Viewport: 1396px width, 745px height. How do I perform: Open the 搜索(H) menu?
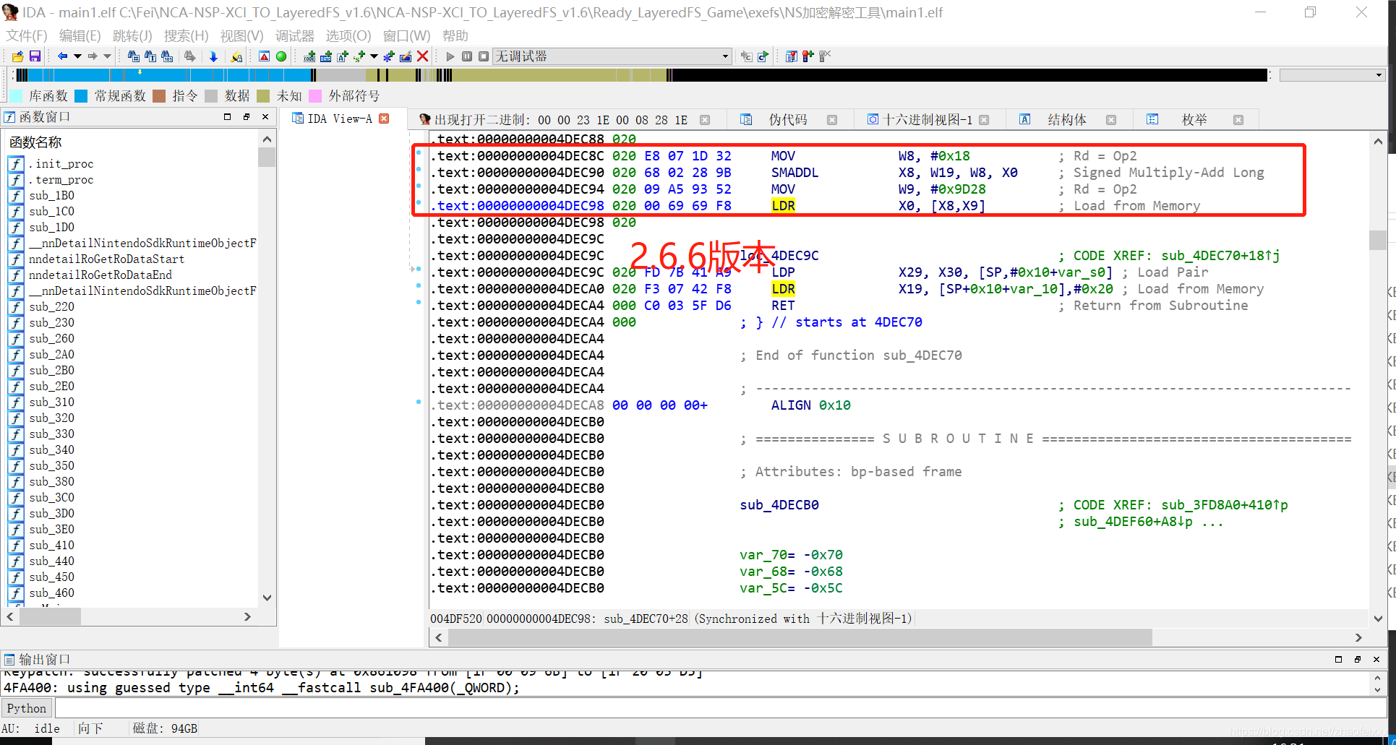186,35
